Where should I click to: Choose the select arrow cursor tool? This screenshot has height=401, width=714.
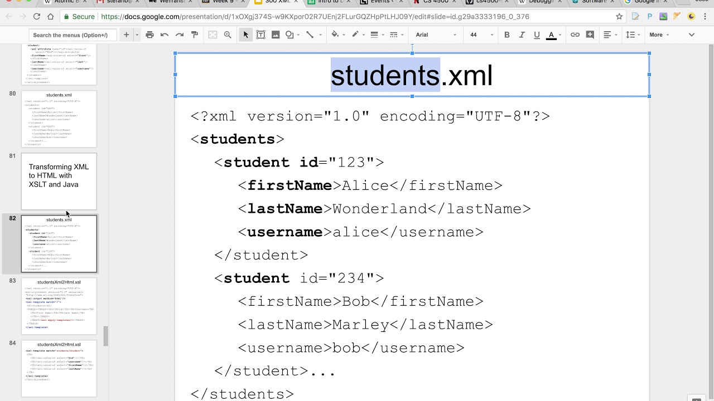245,35
